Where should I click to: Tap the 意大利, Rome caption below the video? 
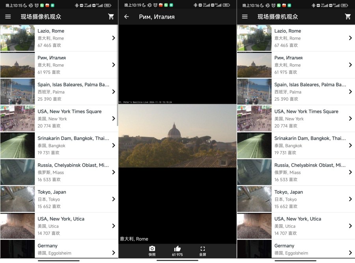(x=134, y=239)
